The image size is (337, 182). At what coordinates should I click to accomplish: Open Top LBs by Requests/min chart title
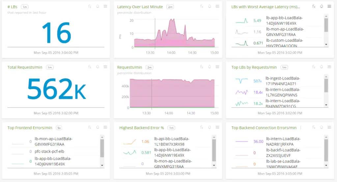(254, 67)
